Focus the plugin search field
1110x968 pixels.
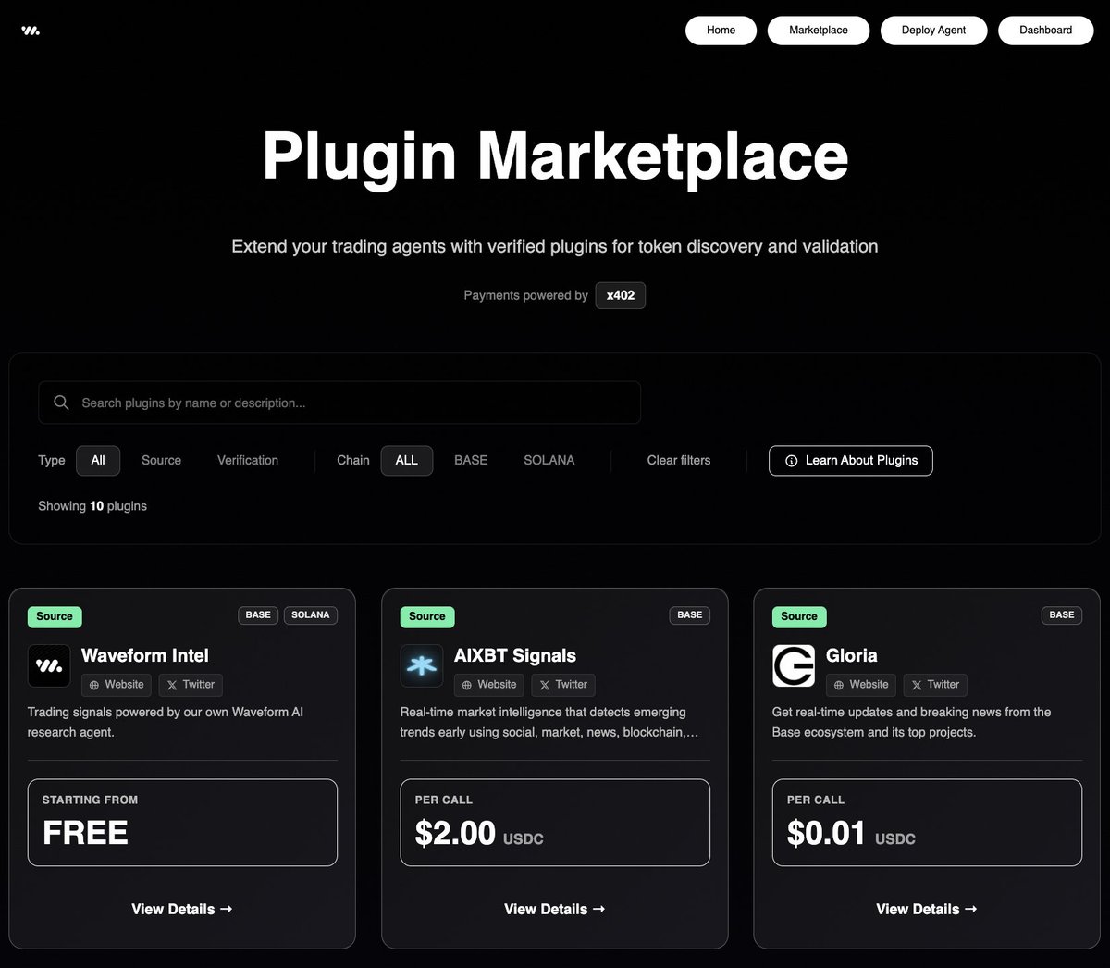point(339,403)
